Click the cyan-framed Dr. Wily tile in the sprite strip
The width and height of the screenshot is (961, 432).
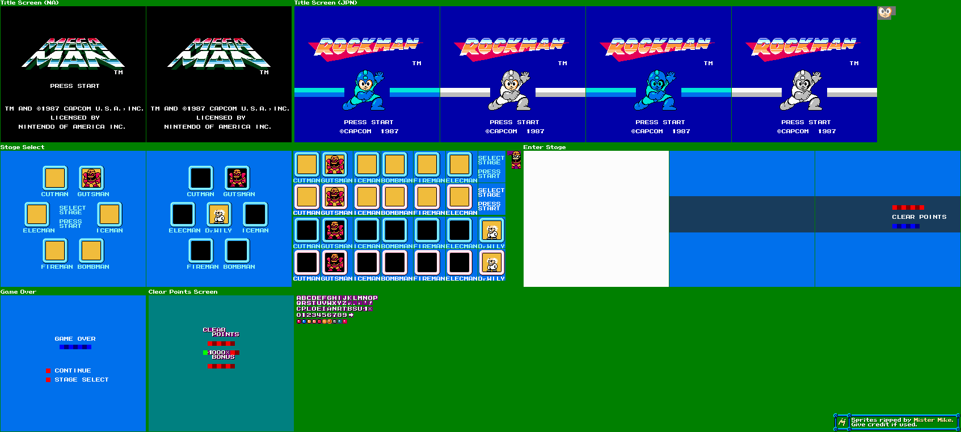pos(492,230)
